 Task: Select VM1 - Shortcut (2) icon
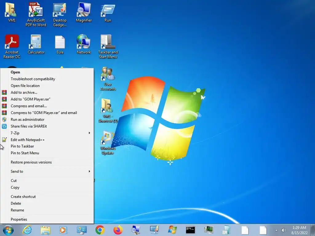pos(108,110)
